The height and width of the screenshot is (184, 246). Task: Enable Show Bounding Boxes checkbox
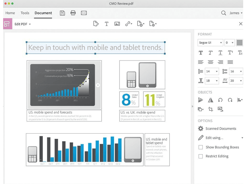coord(201,147)
